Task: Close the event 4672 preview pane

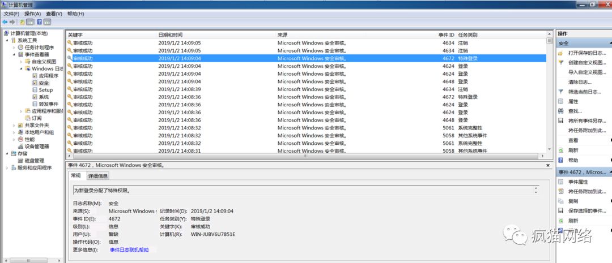Action: [x=548, y=165]
